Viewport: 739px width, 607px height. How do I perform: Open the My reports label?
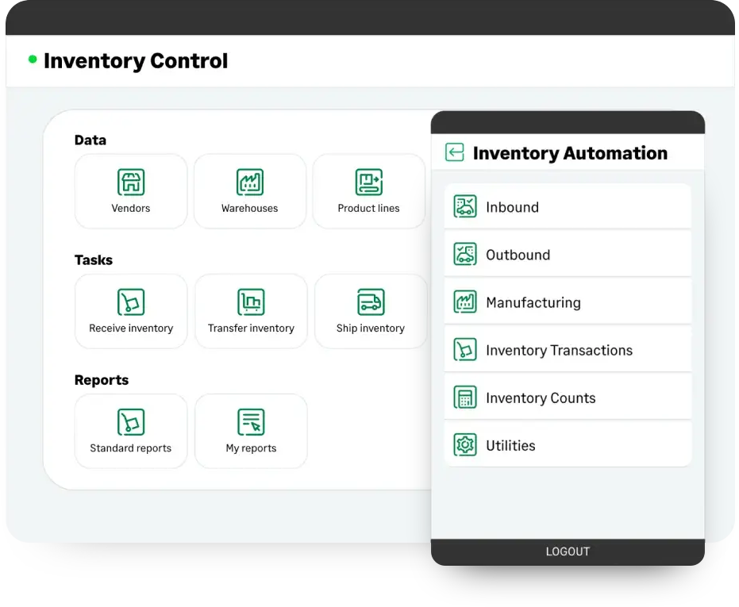click(251, 448)
